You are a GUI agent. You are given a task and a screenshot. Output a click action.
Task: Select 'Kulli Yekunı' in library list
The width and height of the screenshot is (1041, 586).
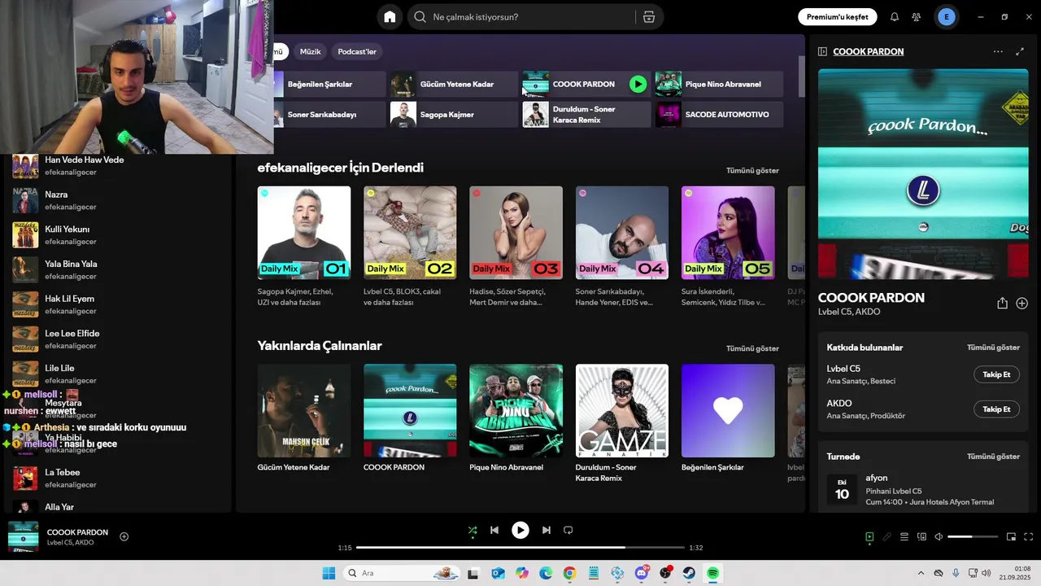point(118,235)
